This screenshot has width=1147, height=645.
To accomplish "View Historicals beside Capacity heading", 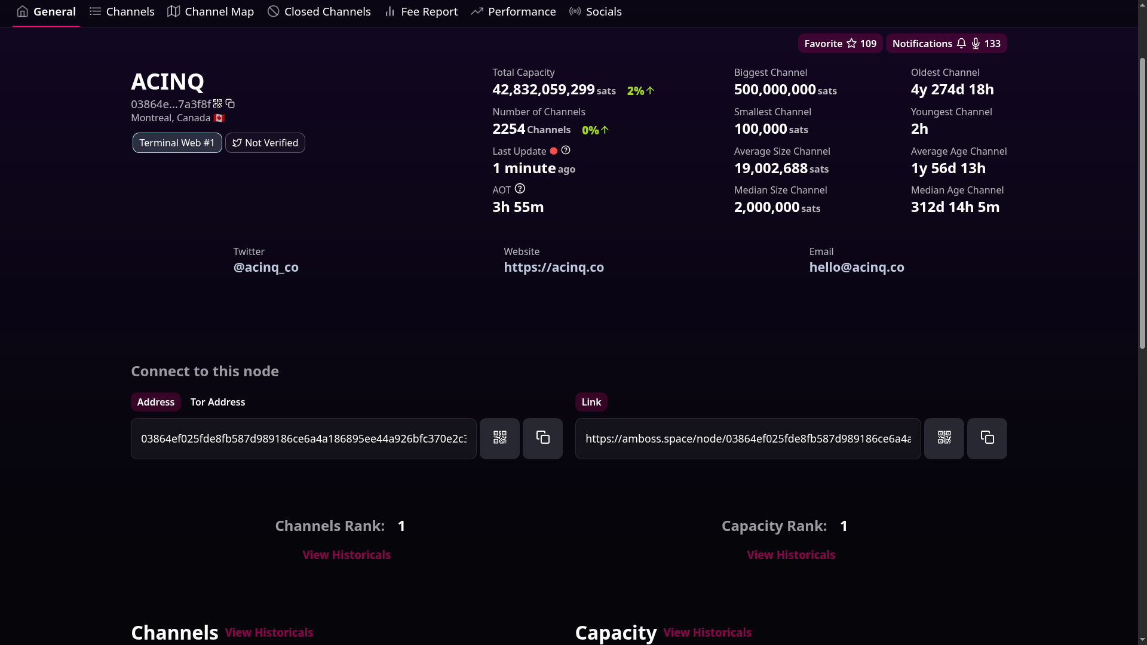I will pos(707,632).
